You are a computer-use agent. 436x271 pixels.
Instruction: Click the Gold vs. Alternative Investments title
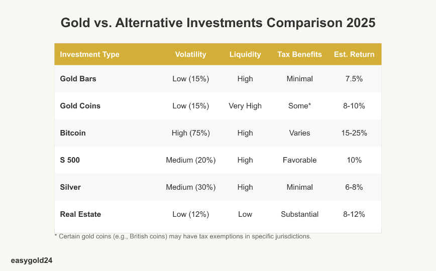(218, 23)
